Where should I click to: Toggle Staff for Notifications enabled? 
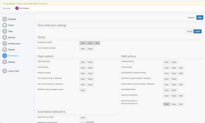[x=97, y=43]
